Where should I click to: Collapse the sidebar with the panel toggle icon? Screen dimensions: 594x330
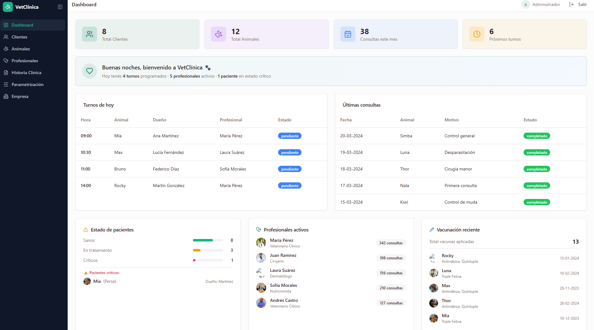tap(60, 7)
